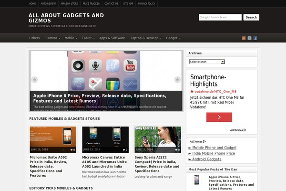Click the Archives widget heading

tap(195, 53)
